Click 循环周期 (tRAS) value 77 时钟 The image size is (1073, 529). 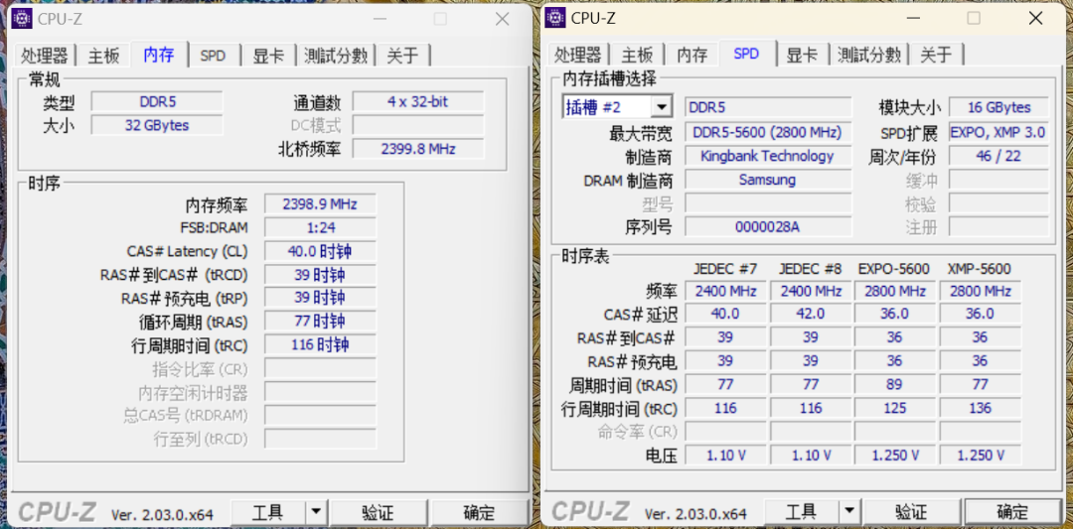pyautogui.click(x=320, y=321)
